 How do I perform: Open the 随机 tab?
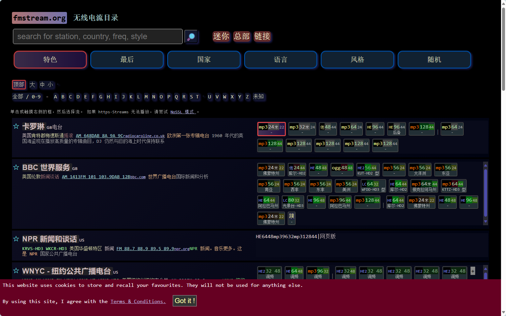pos(434,60)
